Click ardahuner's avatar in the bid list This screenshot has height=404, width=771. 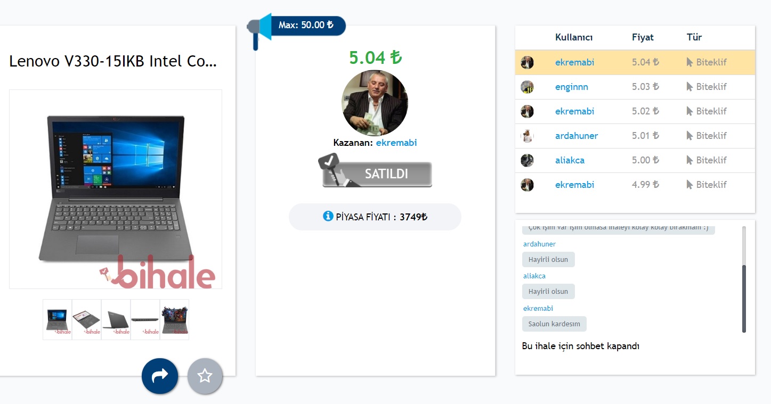[527, 136]
